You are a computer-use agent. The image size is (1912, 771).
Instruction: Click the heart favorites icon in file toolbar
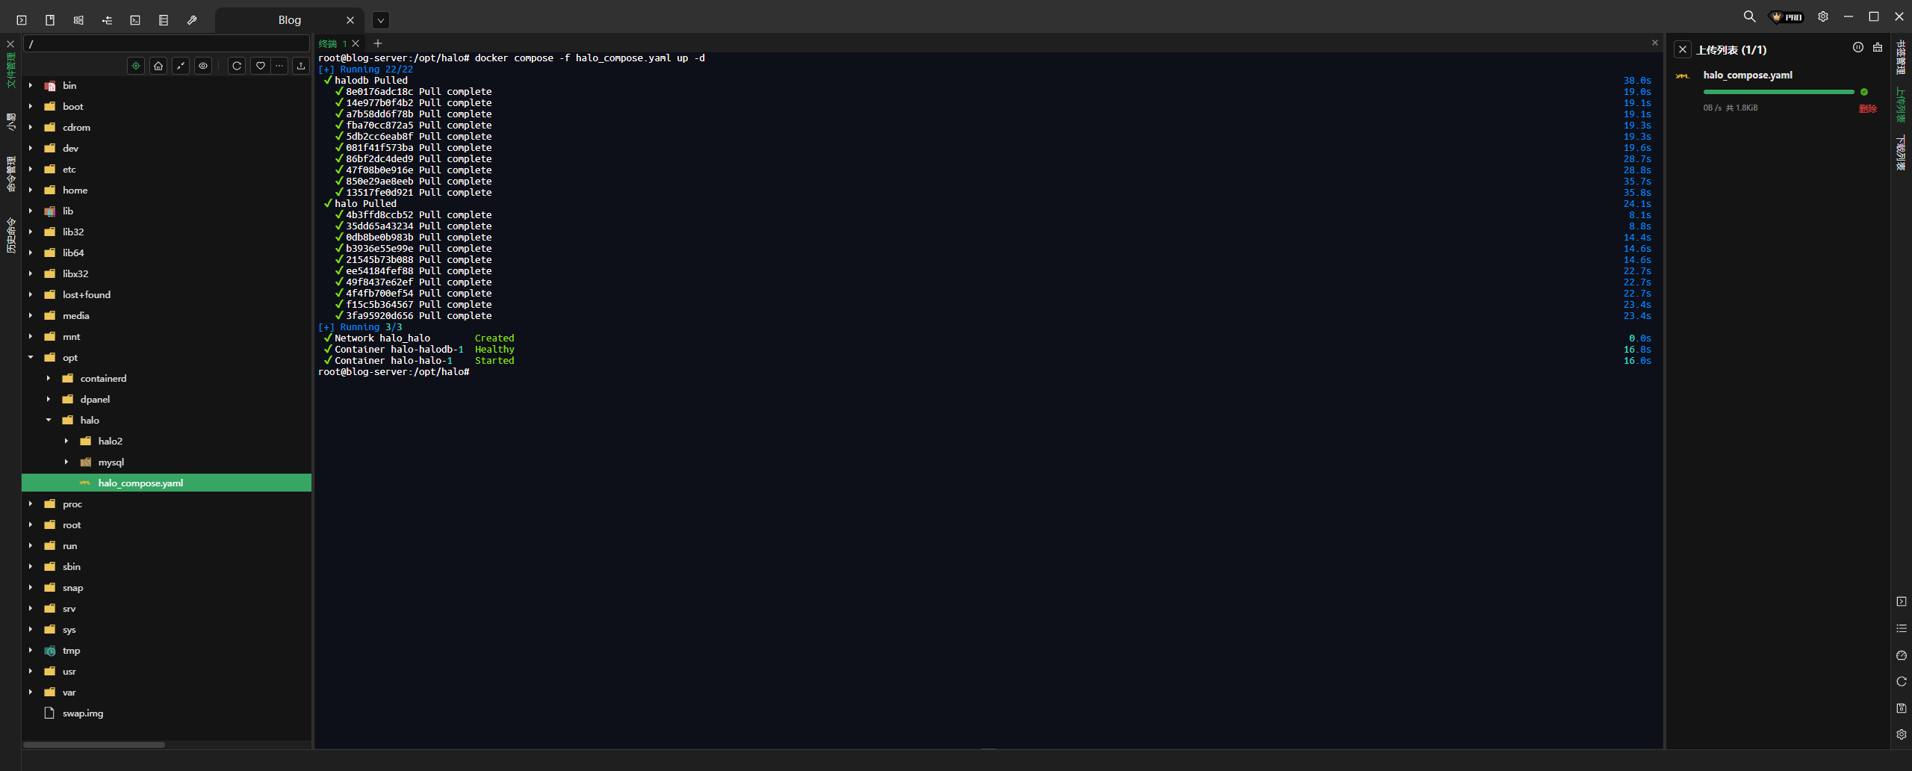pos(260,66)
